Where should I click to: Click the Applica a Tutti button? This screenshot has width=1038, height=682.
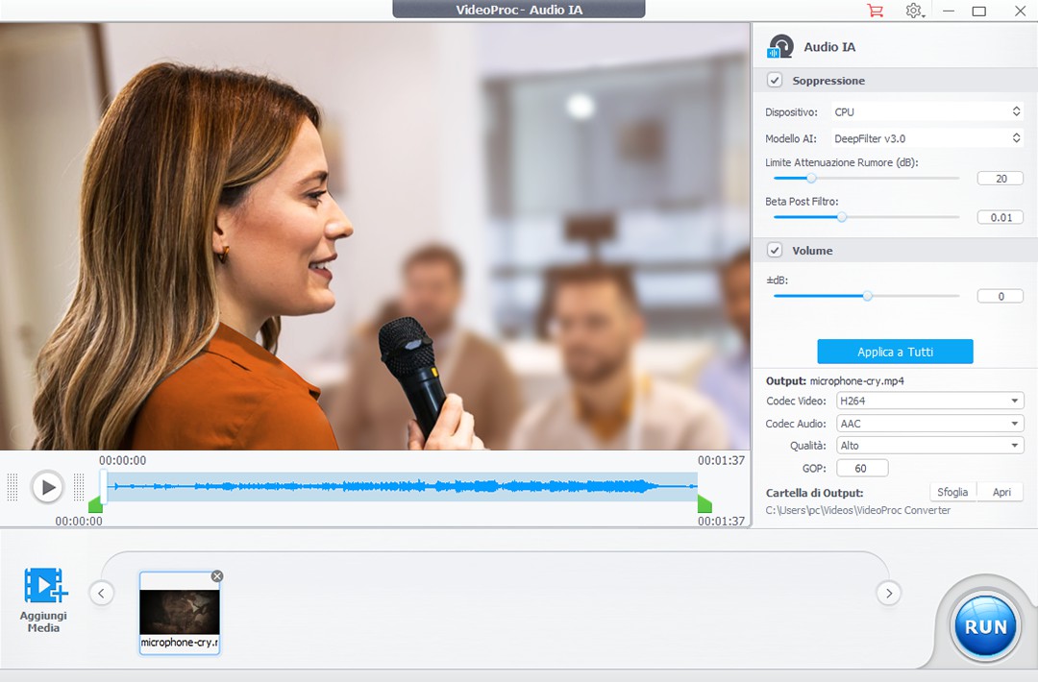(895, 352)
